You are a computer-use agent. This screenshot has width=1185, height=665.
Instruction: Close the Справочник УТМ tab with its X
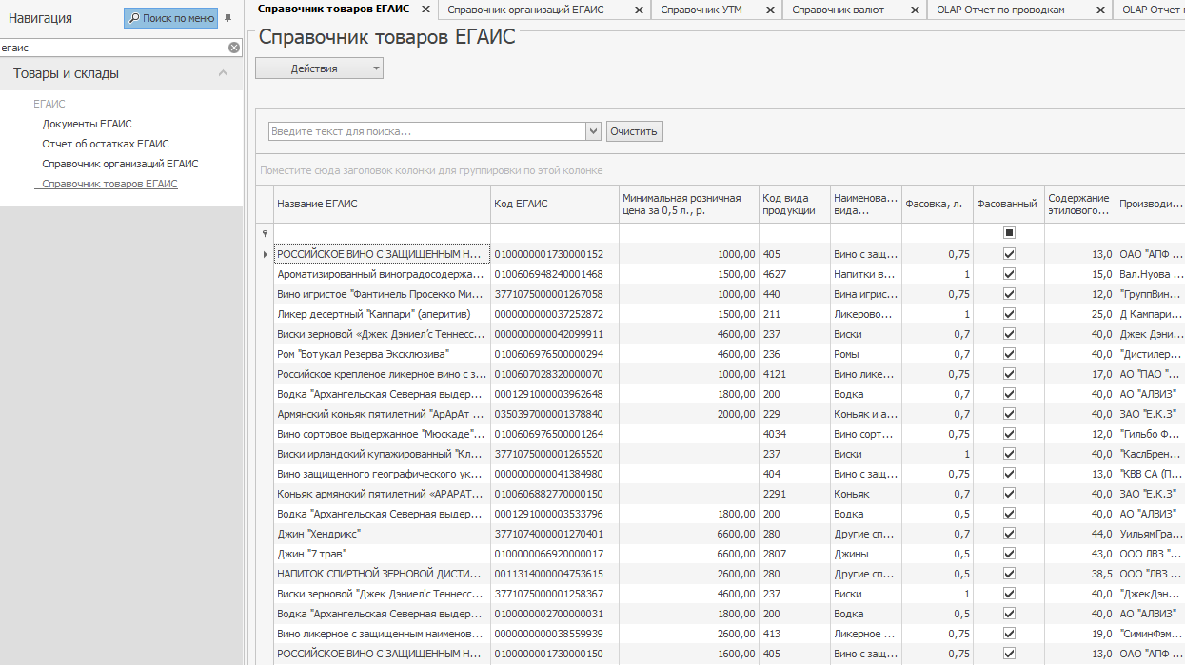[x=770, y=10]
